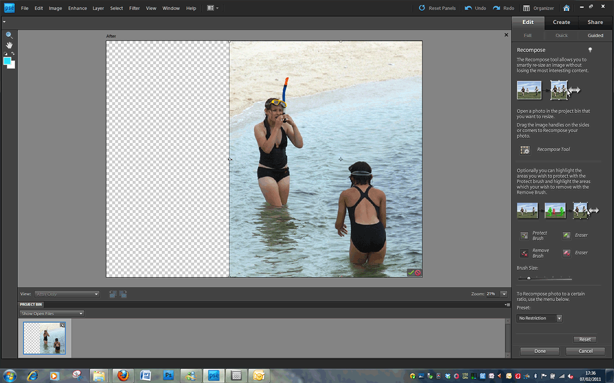Commit recompose with the green checkmark
614x383 pixels.
411,273
